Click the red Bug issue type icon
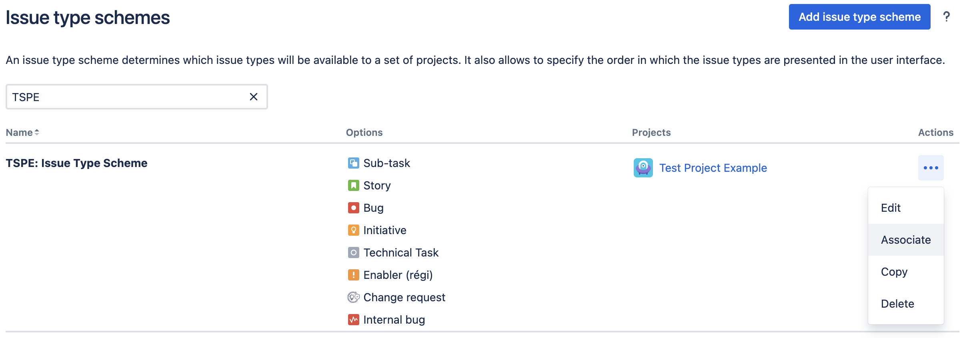 click(353, 208)
